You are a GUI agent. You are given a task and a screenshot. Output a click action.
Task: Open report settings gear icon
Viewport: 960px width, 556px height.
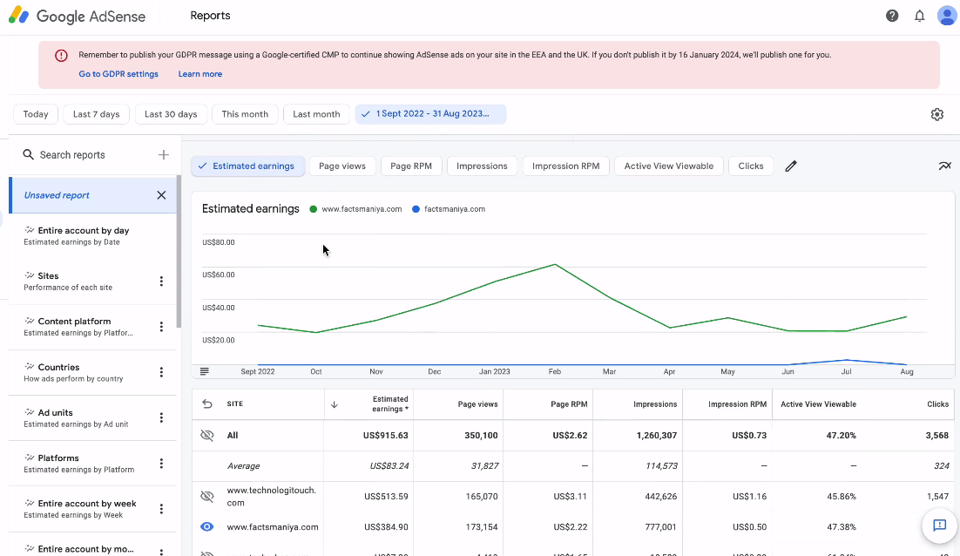click(x=936, y=114)
